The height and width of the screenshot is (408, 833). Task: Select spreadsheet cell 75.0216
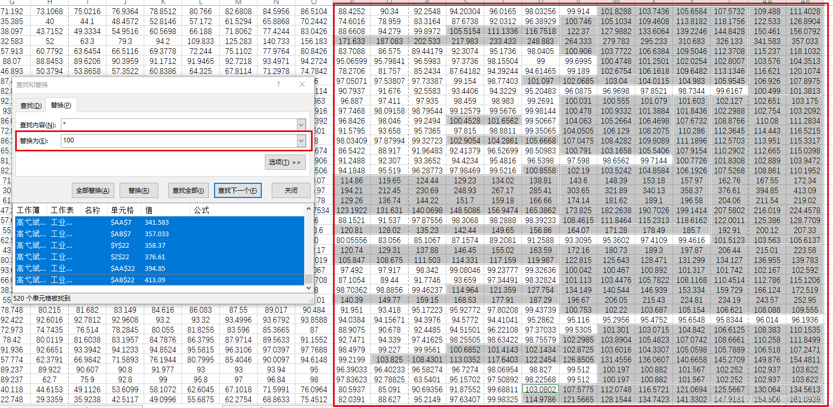click(87, 12)
